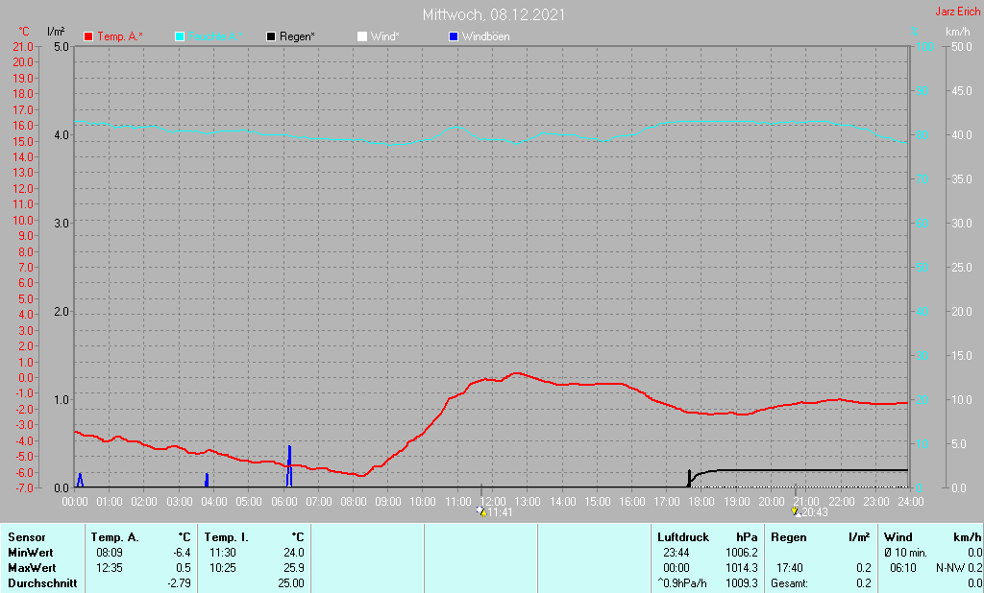
Task: Click the moon marker icon at 20:43
Action: tap(796, 511)
